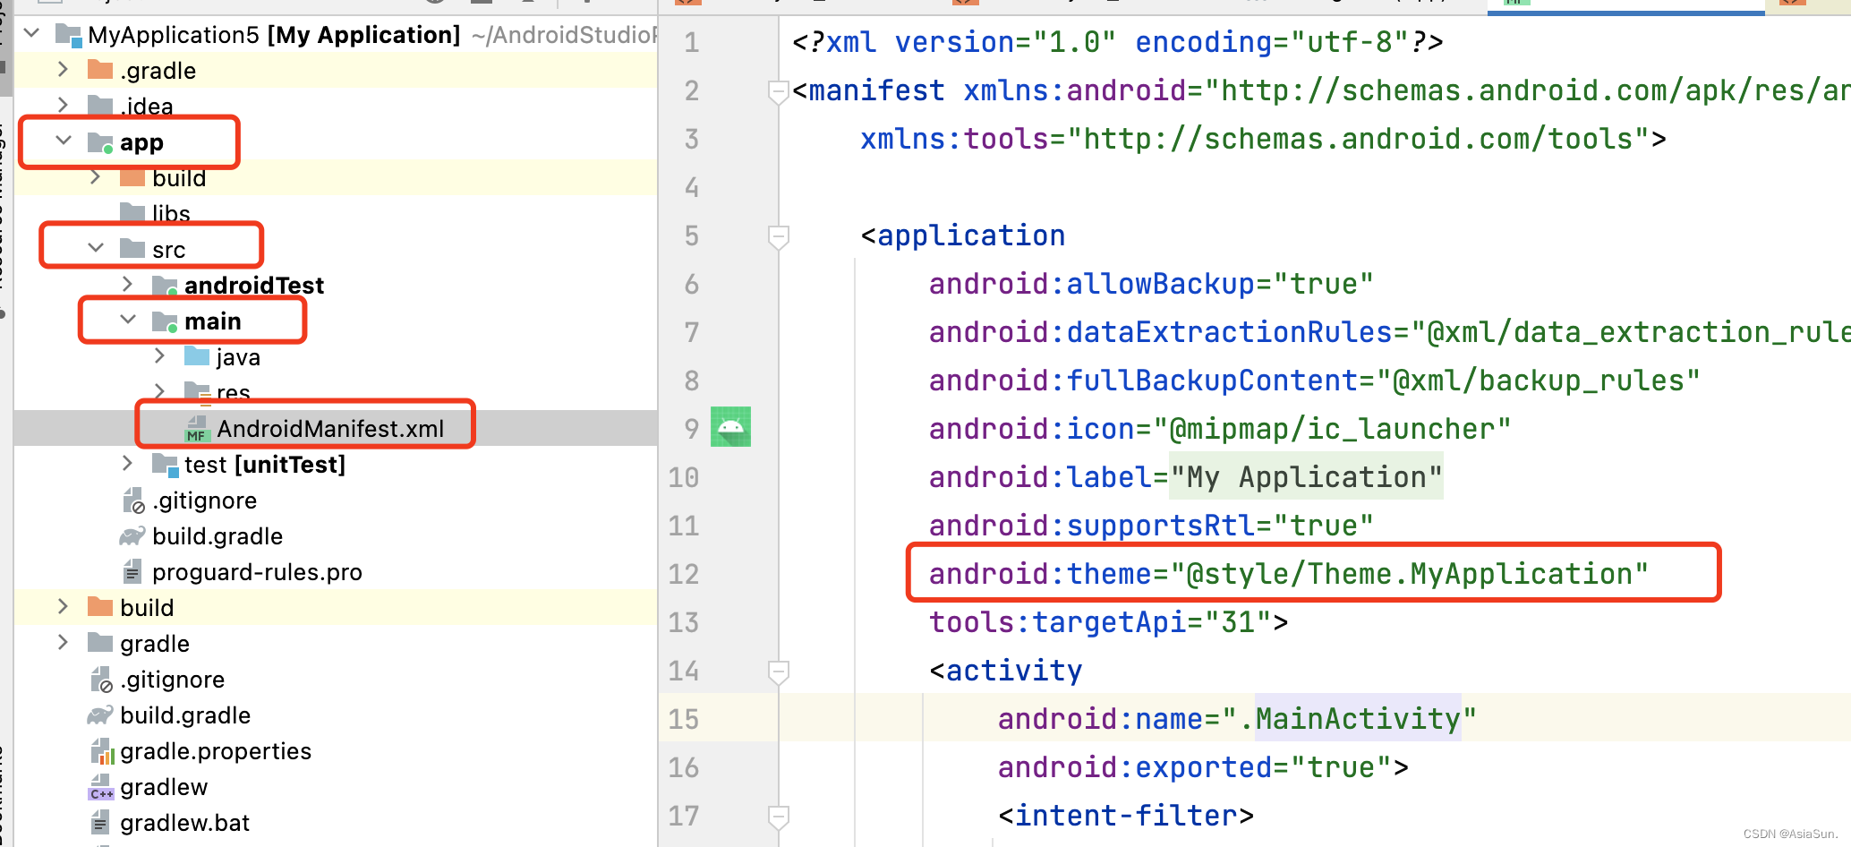Click the test folder icon
The image size is (1851, 847).
tap(165, 464)
